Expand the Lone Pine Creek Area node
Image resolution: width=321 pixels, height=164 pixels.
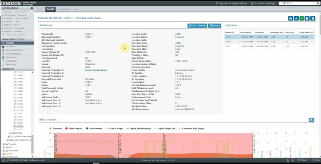[8, 136]
